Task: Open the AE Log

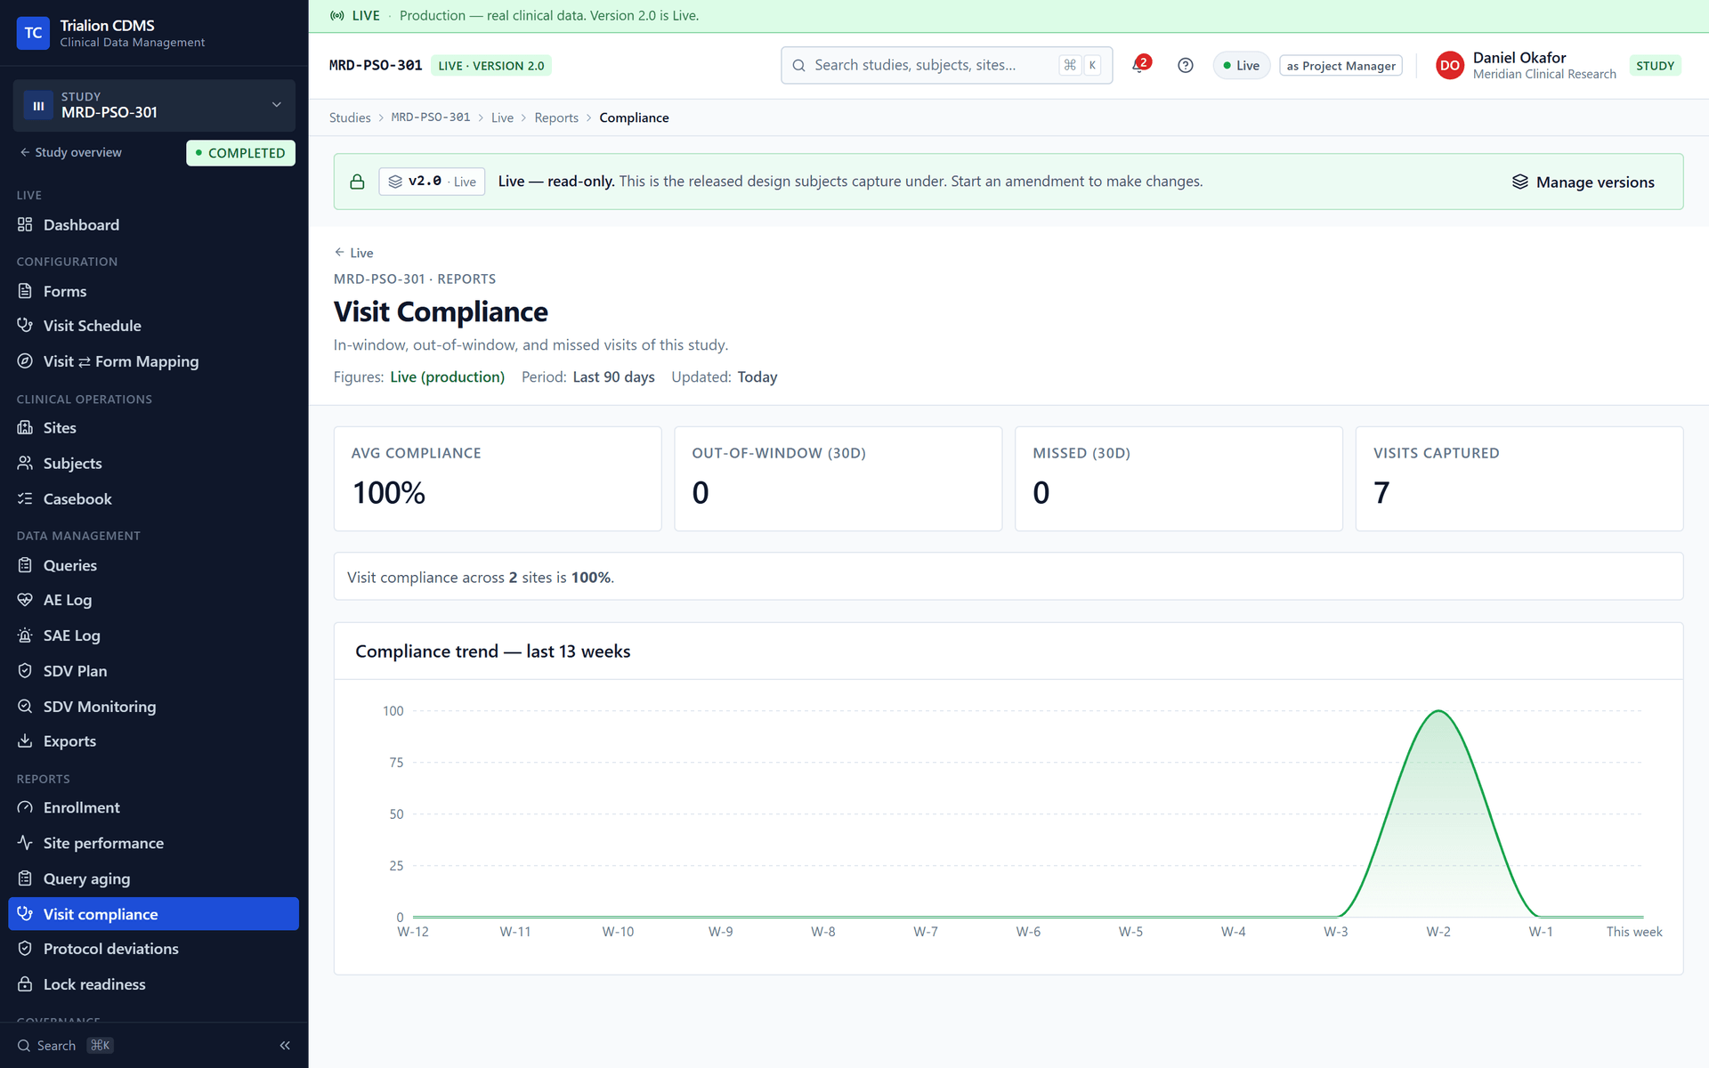Action: (153, 600)
